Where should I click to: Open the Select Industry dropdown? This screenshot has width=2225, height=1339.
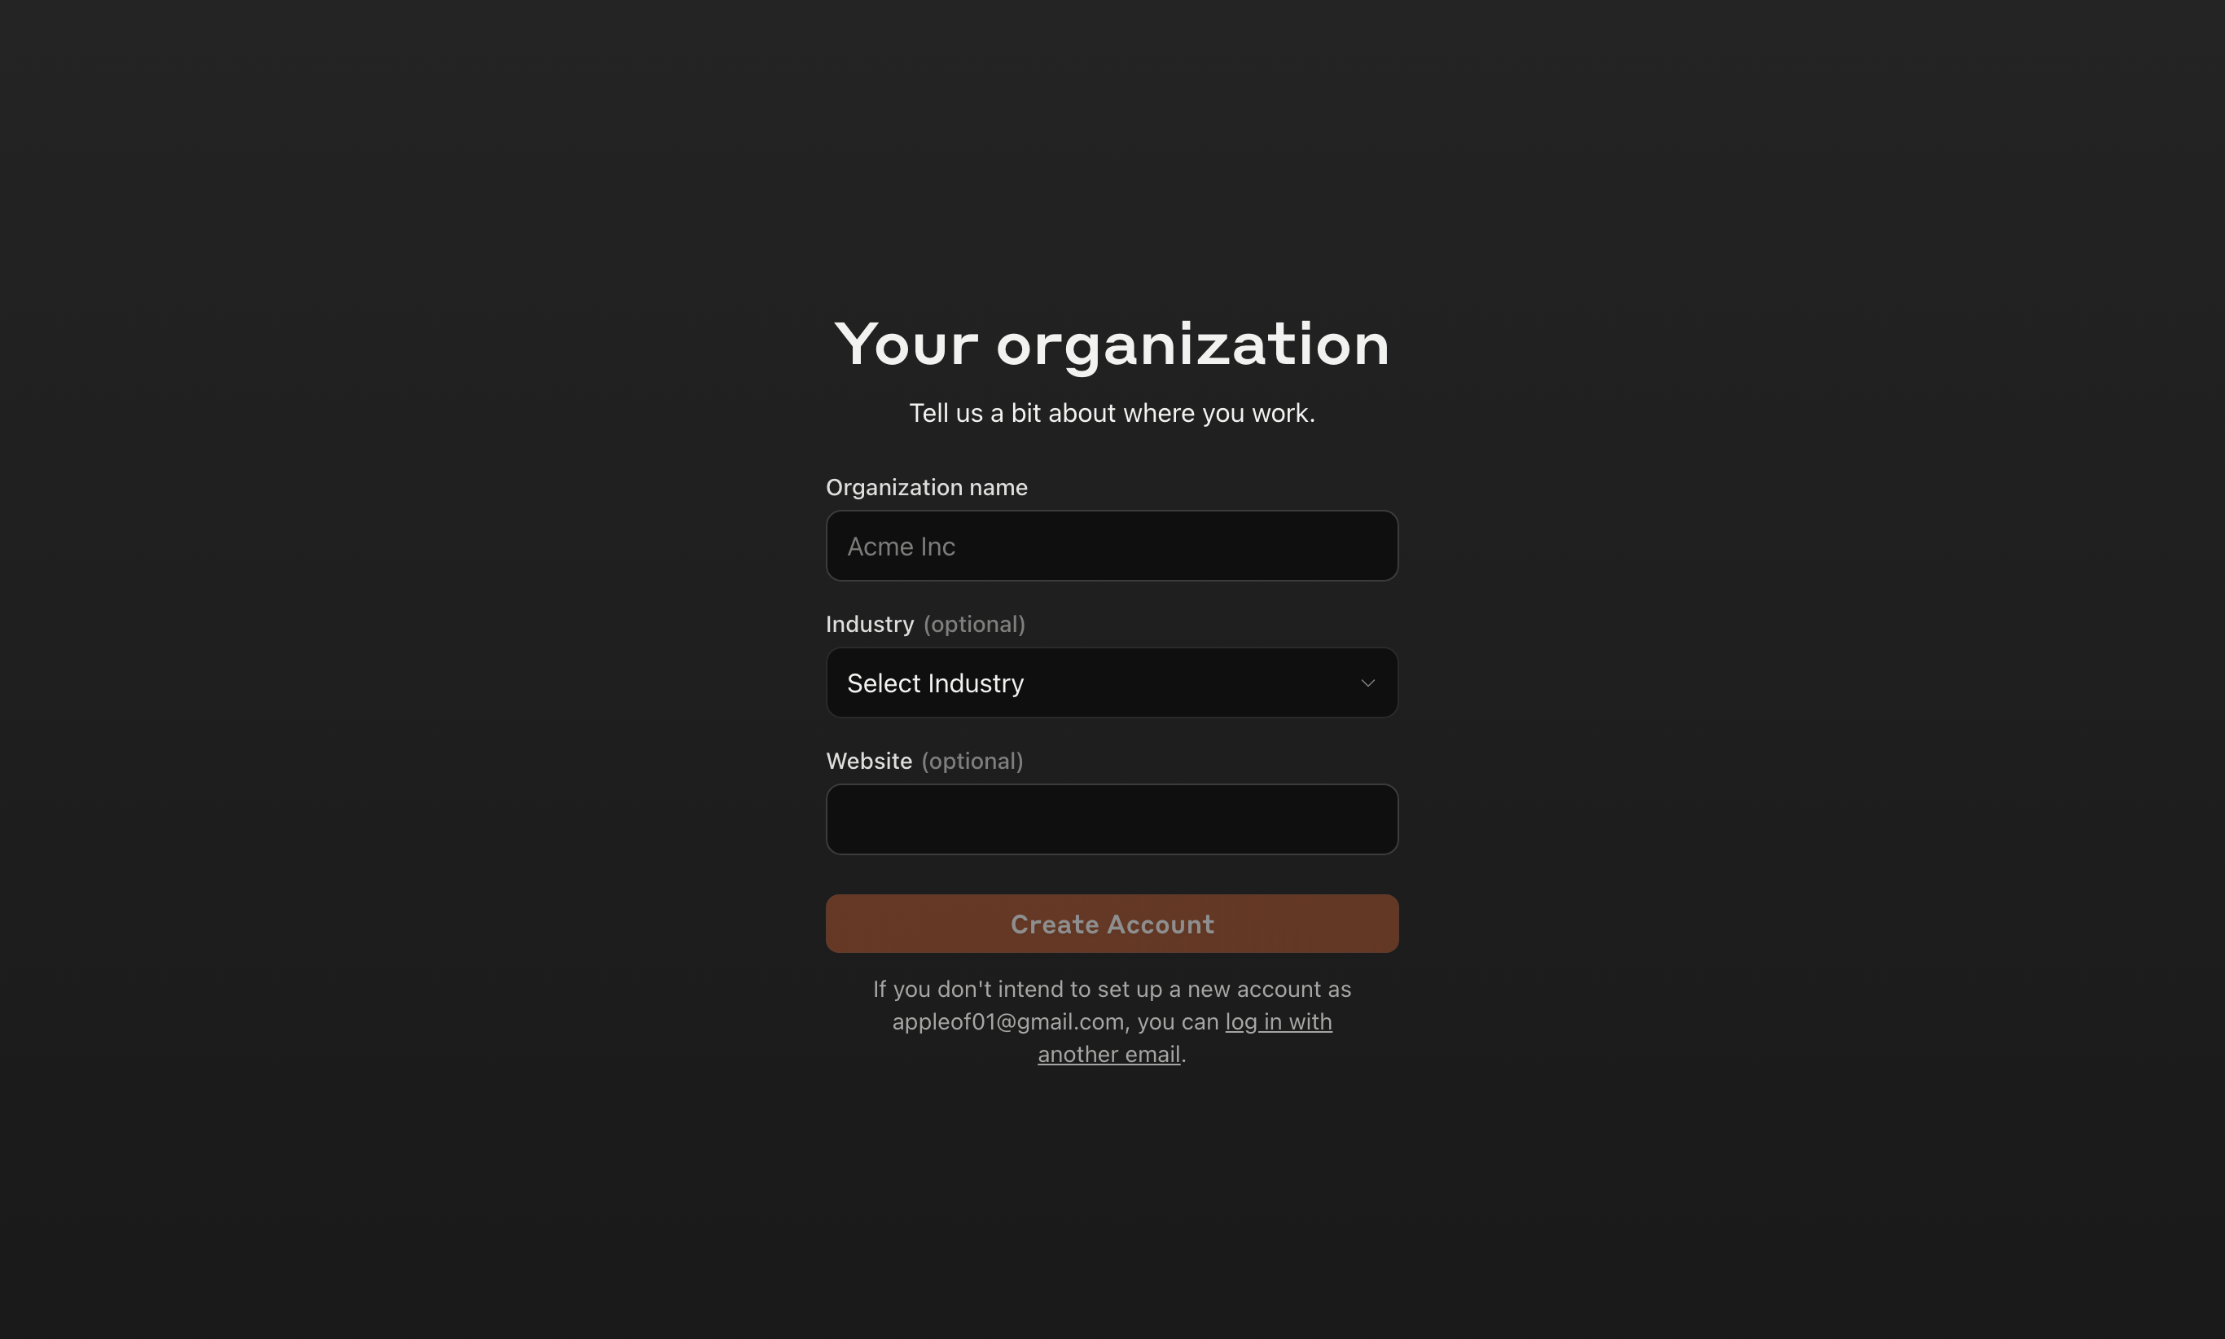click(1111, 683)
